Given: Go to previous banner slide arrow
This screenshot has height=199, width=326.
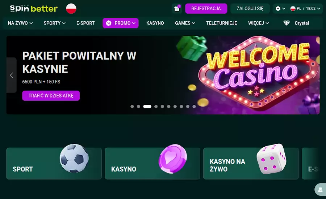Looking at the screenshot, I should 12,75.
